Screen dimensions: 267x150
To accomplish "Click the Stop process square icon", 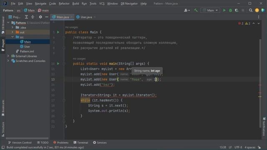I will (243, 10).
